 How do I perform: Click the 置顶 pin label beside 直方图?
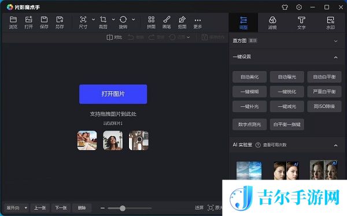pos(253,40)
